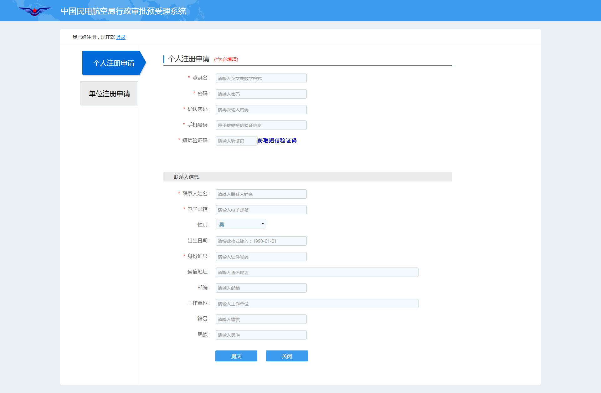Click the CAAC winged star logo

(x=34, y=11)
